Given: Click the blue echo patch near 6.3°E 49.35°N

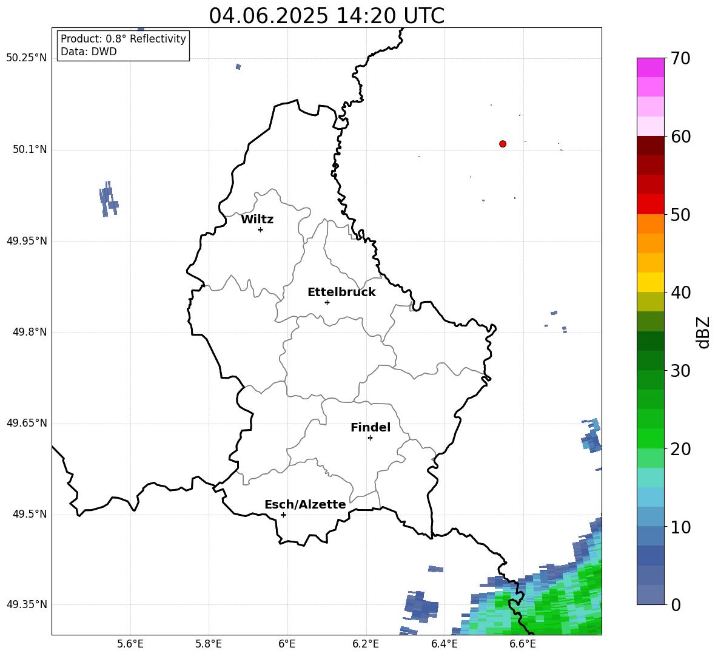Looking at the screenshot, I should tap(420, 607).
